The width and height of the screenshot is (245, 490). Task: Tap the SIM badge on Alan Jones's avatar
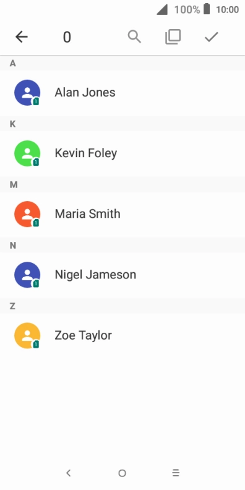36,101
